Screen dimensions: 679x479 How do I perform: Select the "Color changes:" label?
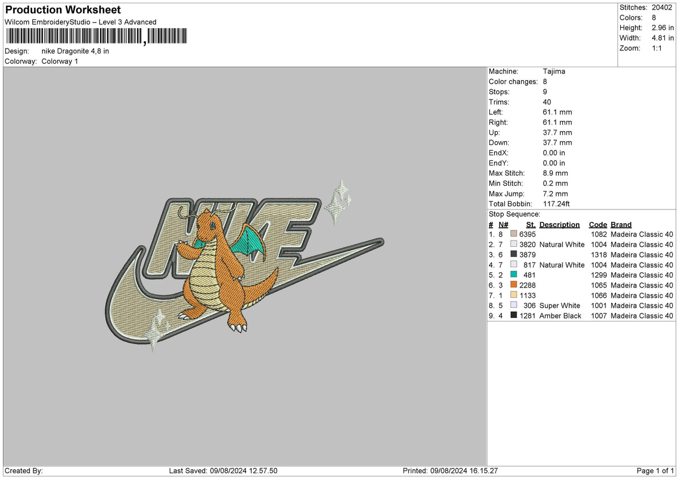[x=513, y=81]
